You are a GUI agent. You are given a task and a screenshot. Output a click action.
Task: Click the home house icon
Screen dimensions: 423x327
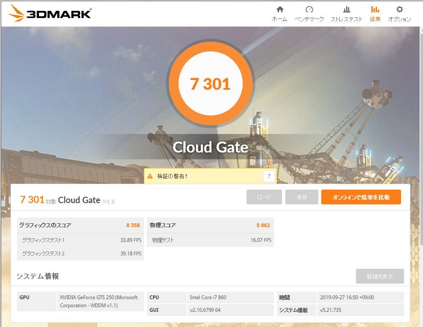pyautogui.click(x=280, y=9)
